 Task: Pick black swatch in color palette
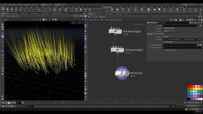point(188,99)
